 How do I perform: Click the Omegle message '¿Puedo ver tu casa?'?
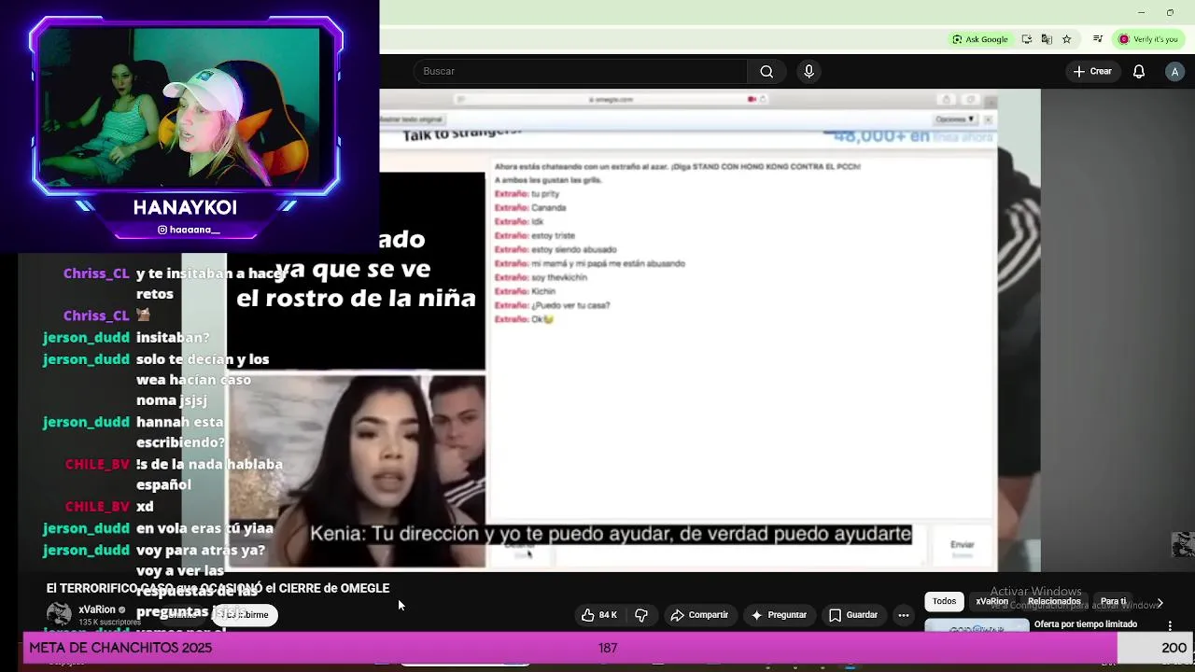[x=570, y=306]
